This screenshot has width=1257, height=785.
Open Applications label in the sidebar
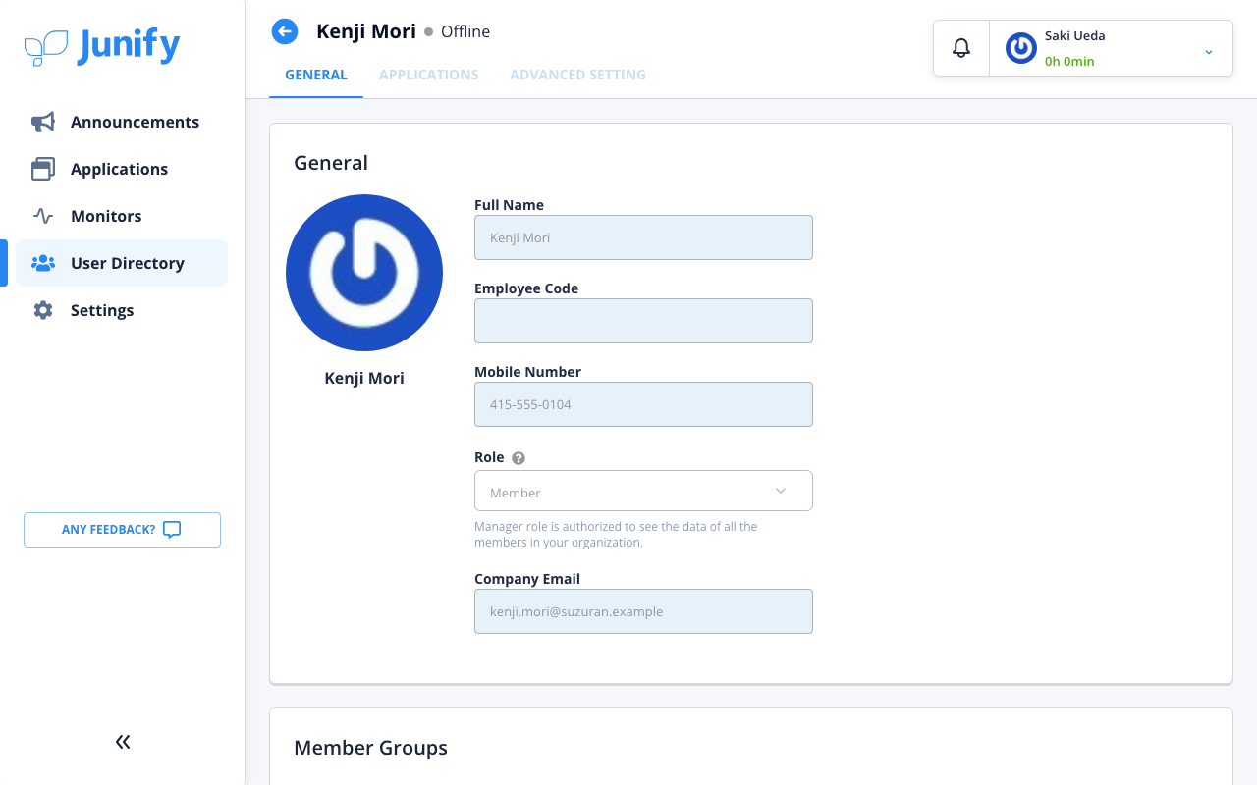click(x=119, y=169)
